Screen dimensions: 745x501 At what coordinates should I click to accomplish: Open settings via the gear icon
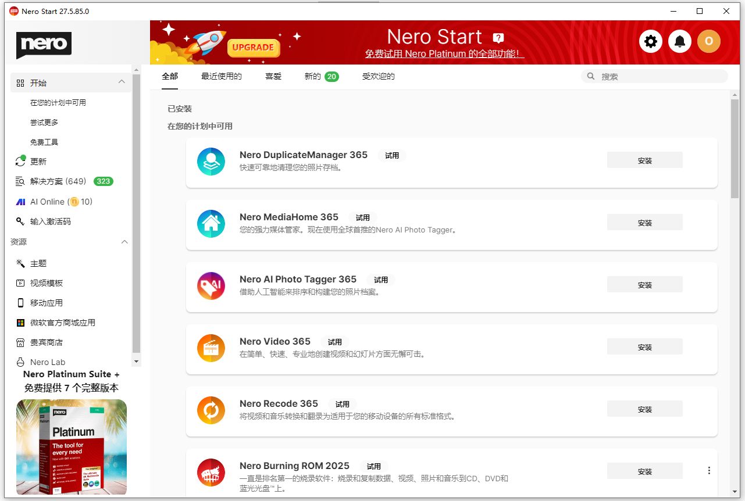click(x=651, y=41)
